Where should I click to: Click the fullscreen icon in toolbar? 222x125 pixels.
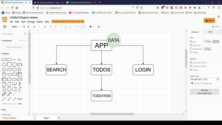click(x=213, y=27)
